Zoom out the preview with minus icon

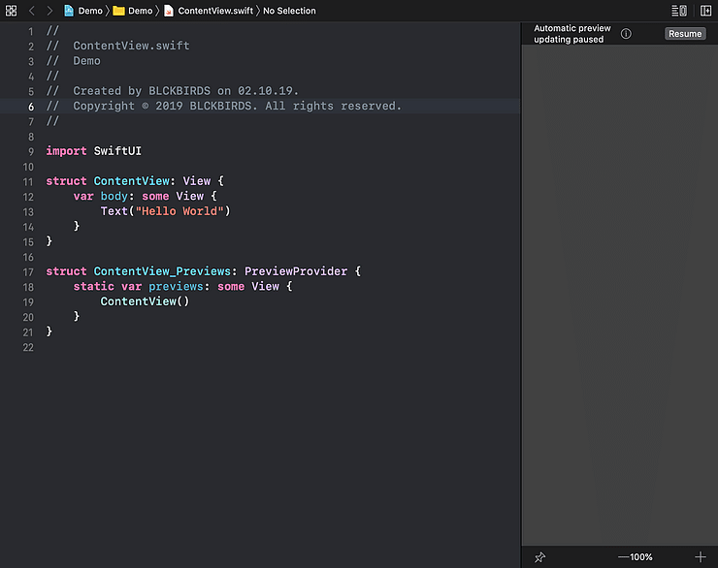pos(623,557)
